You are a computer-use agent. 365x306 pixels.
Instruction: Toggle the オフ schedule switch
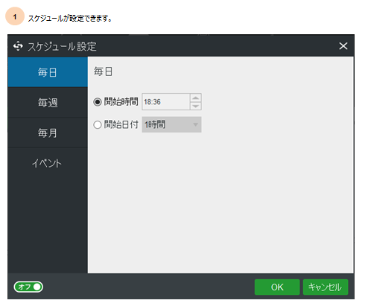click(x=28, y=287)
